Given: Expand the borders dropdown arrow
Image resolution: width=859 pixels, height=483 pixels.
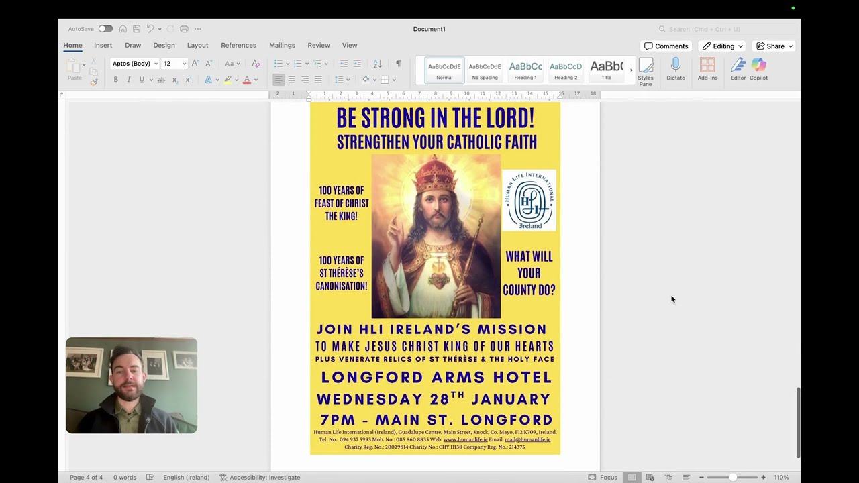Looking at the screenshot, I should click(394, 80).
